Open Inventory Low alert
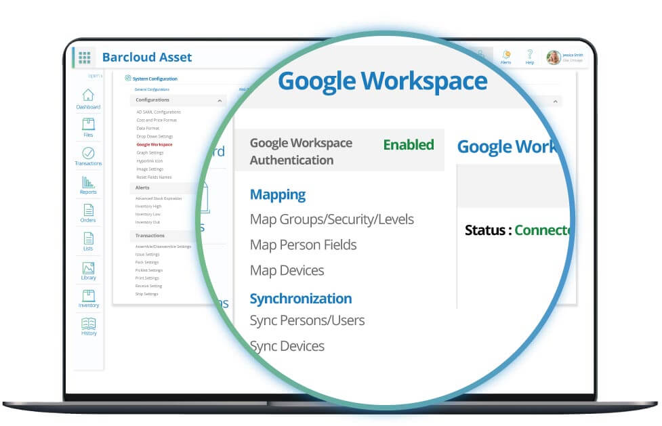 (148, 215)
